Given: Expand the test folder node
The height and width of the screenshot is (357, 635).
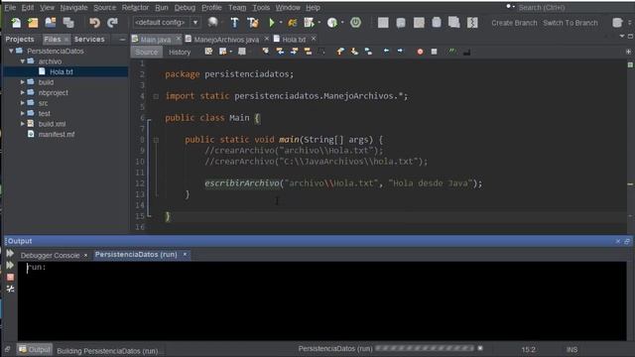Looking at the screenshot, I should point(23,113).
